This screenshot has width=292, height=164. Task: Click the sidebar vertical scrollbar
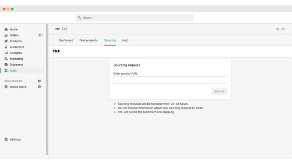(47, 89)
